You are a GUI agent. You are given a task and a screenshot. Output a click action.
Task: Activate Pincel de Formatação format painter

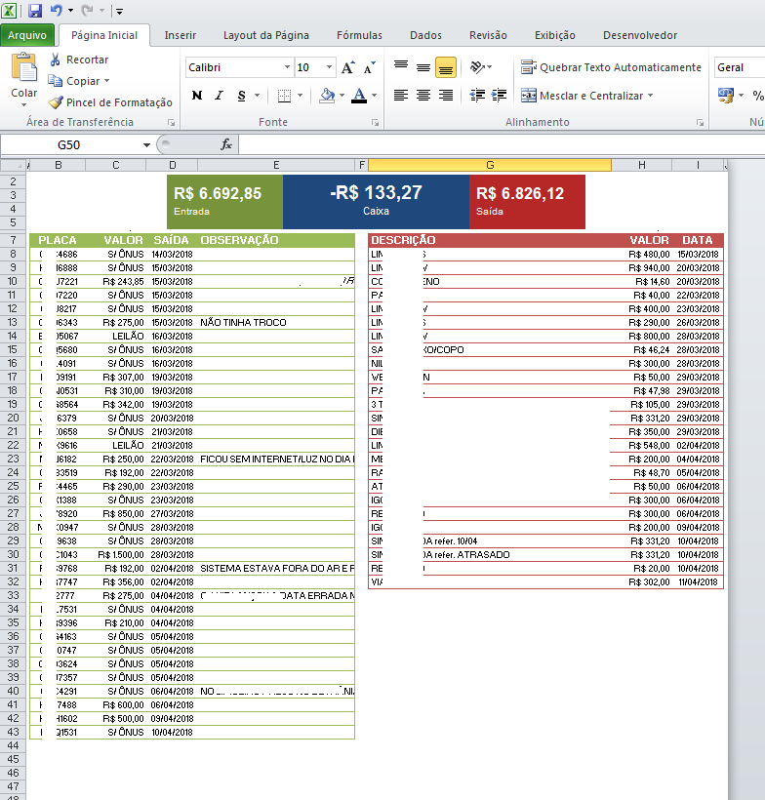tap(110, 102)
